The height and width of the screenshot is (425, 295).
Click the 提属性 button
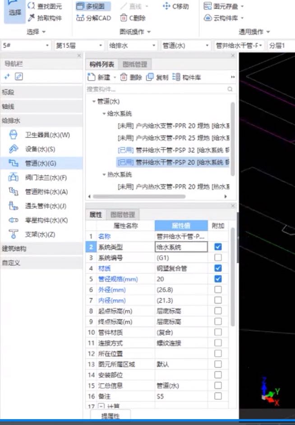(x=110, y=415)
